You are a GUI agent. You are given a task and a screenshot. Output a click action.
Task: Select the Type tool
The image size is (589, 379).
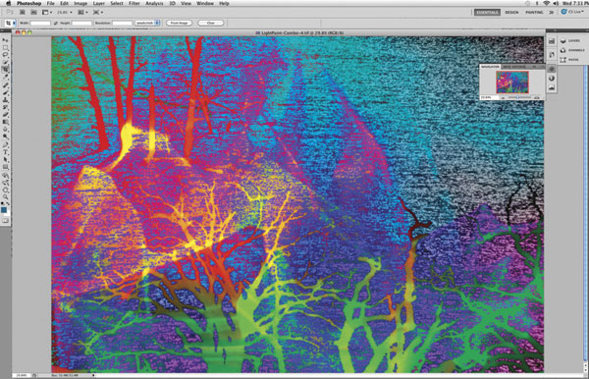pos(5,152)
